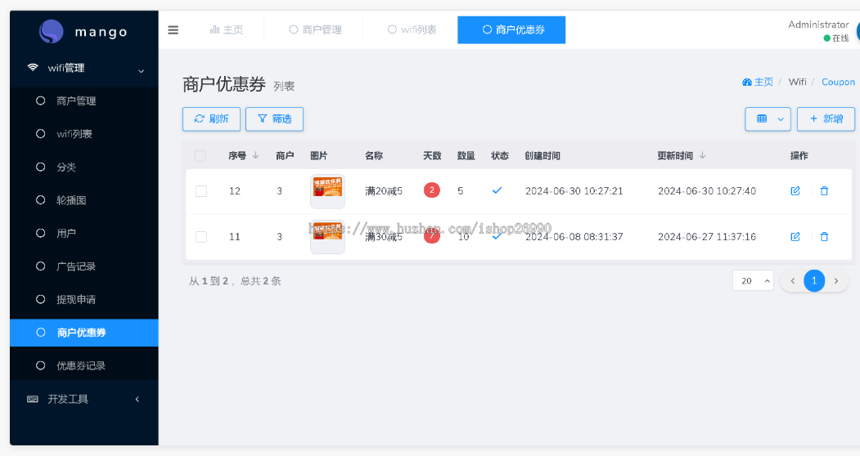Click the circle icon beside 商户管理 sidebar item
The height and width of the screenshot is (456, 860).
point(40,101)
